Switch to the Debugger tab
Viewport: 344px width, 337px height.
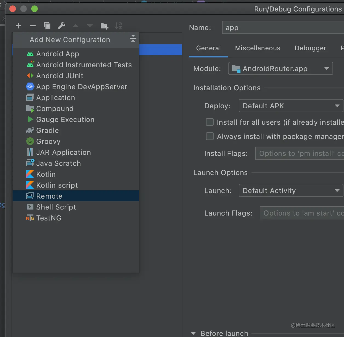click(310, 48)
